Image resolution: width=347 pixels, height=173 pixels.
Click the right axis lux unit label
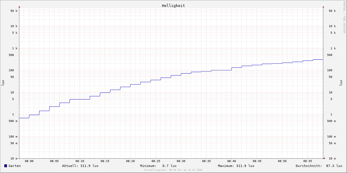[x=341, y=83]
